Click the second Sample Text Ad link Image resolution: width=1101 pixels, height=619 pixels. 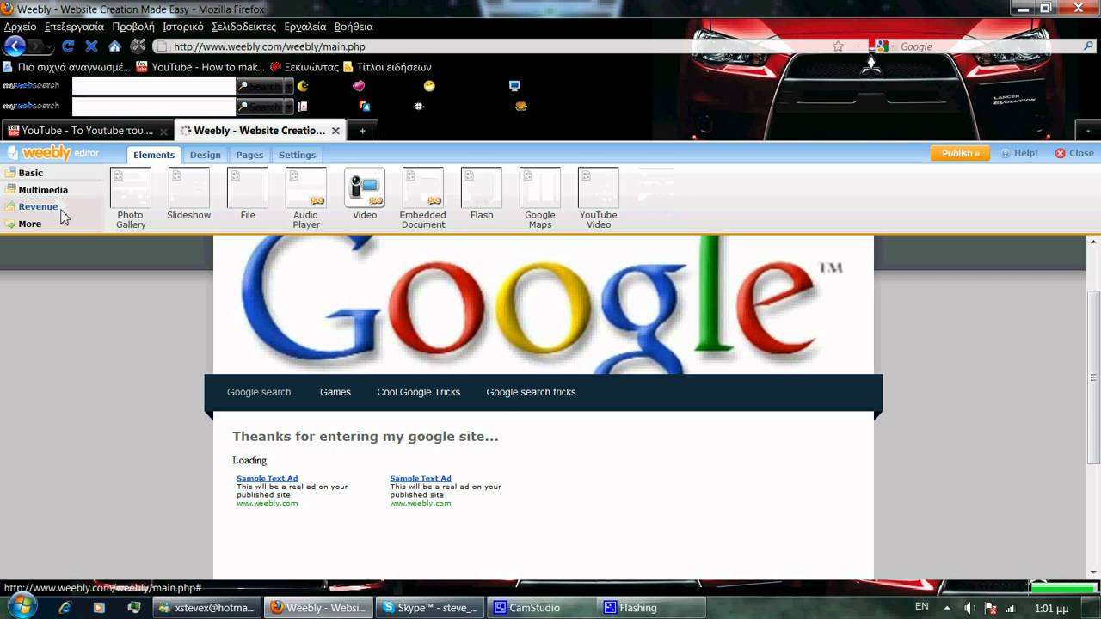(421, 478)
